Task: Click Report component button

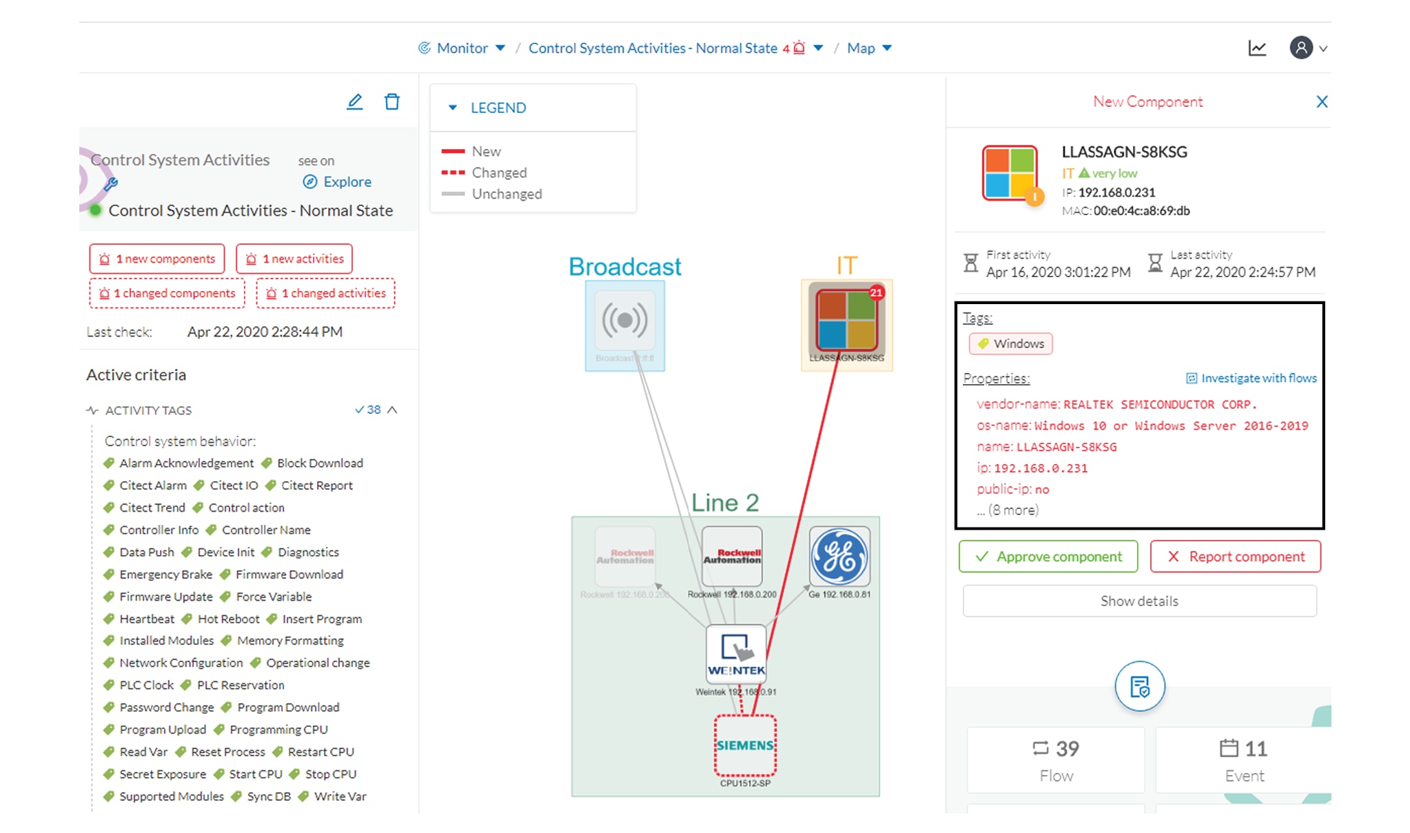Action: 1236,556
